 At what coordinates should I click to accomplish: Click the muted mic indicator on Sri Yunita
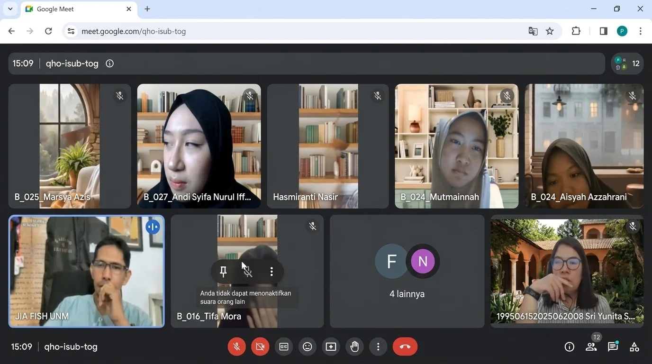pos(633,227)
